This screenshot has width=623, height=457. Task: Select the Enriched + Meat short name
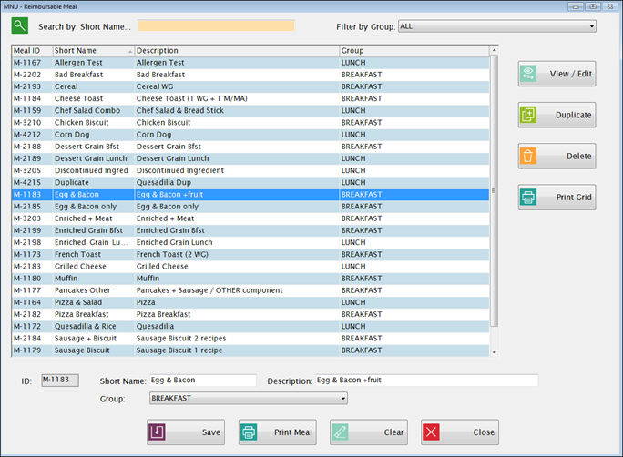point(94,218)
